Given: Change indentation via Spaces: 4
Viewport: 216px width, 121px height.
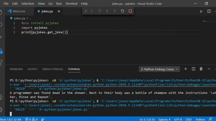Looking at the screenshot, I should tap(164, 119).
